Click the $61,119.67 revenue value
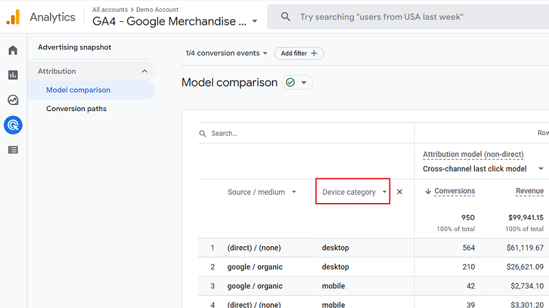549x308 pixels. point(525,248)
